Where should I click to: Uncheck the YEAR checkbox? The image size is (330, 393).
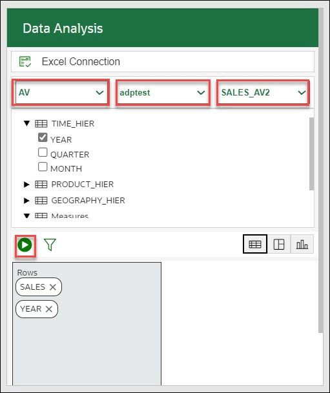43,137
